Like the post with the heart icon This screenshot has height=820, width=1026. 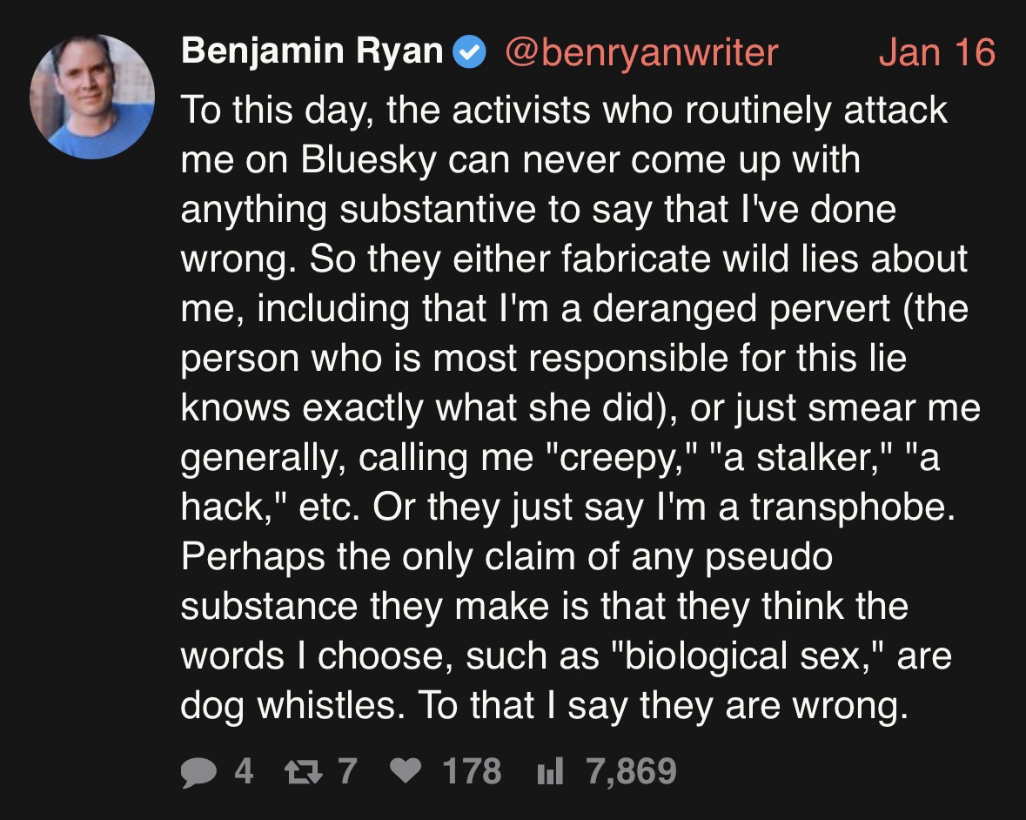(x=406, y=770)
